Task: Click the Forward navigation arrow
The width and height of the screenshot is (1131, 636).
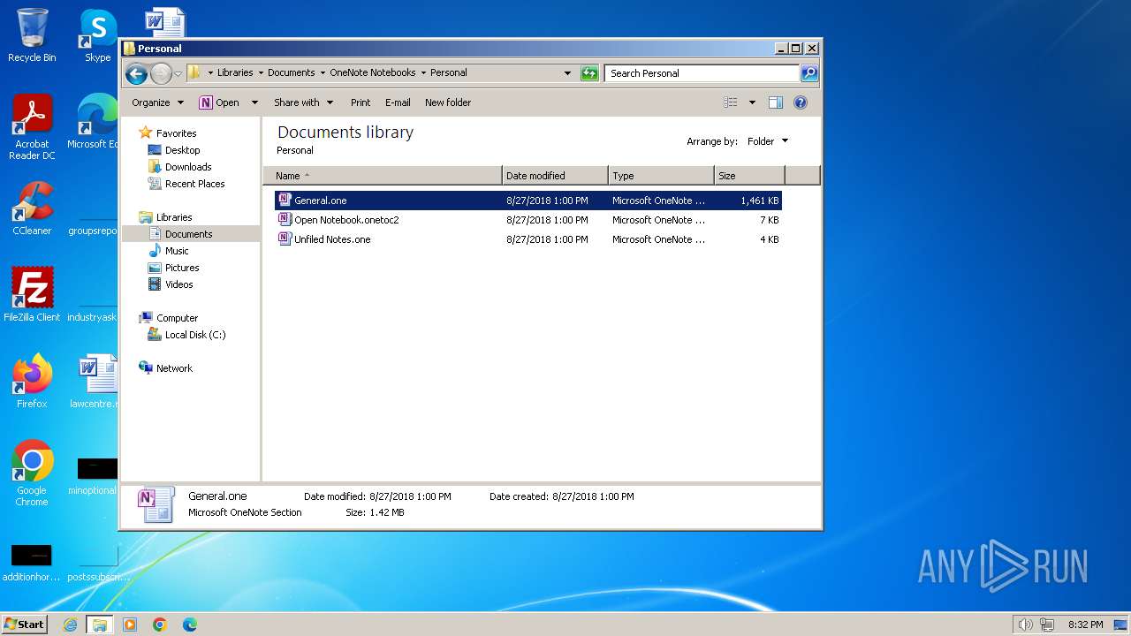Action: [161, 73]
